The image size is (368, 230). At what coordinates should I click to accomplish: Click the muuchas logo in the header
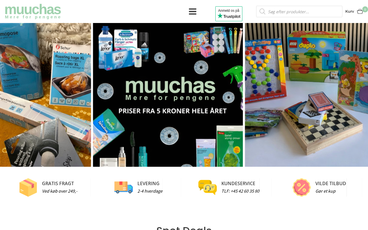pyautogui.click(x=33, y=11)
